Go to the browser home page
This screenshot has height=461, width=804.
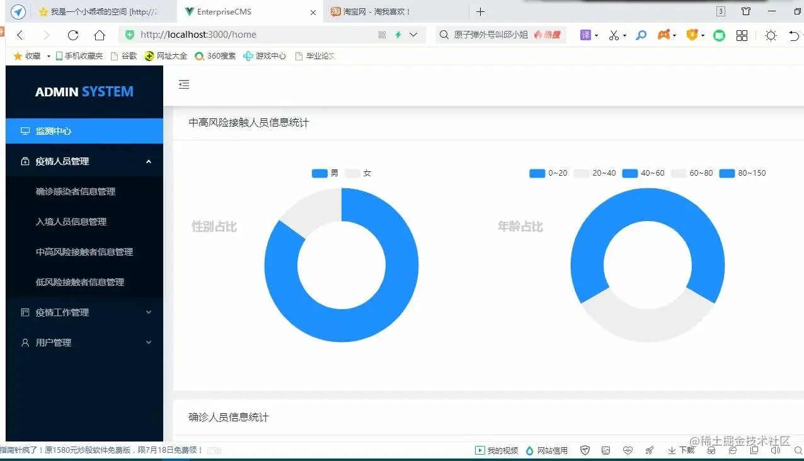click(x=100, y=35)
